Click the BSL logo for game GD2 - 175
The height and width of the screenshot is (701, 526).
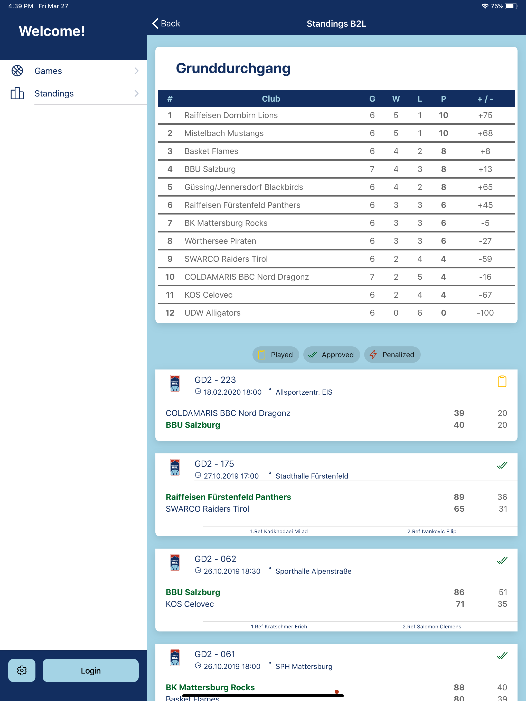[x=175, y=467]
